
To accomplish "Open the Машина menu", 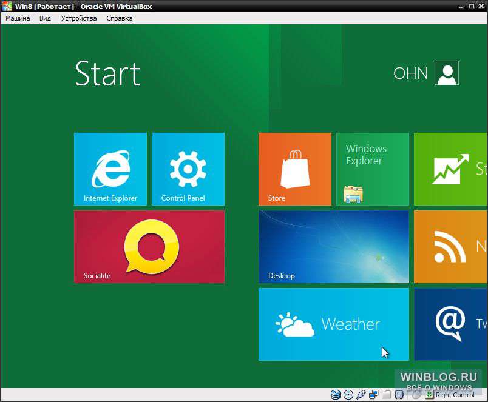I will [18, 18].
